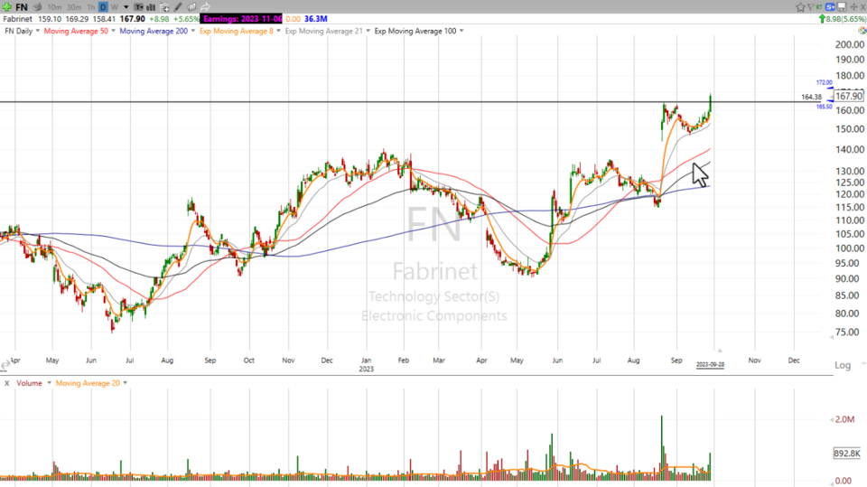Toggle the Log scale button
Image resolution: width=867 pixels, height=487 pixels.
click(843, 365)
